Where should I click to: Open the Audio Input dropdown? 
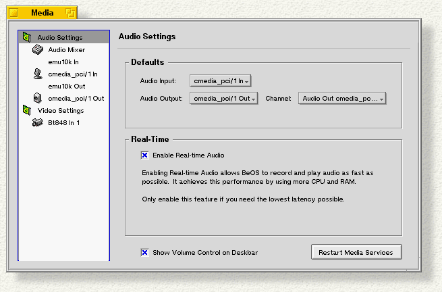point(220,81)
